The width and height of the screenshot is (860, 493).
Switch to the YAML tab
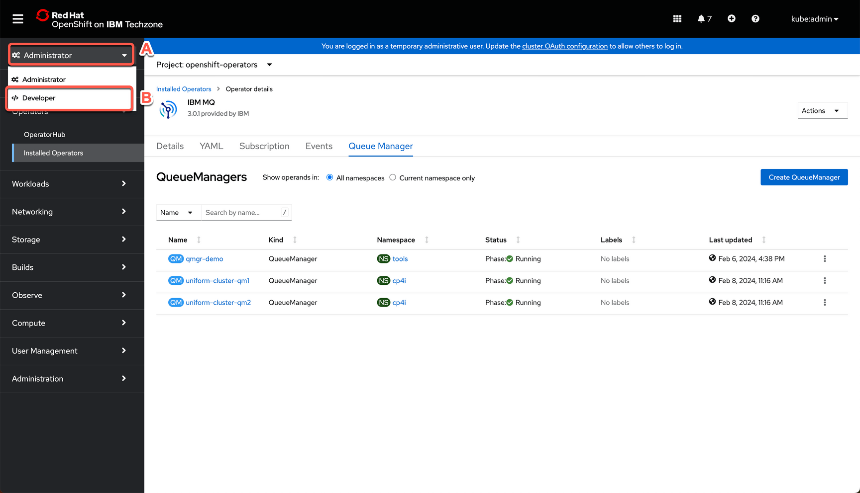click(x=211, y=146)
